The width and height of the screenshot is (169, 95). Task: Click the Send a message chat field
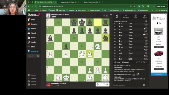click(x=128, y=85)
